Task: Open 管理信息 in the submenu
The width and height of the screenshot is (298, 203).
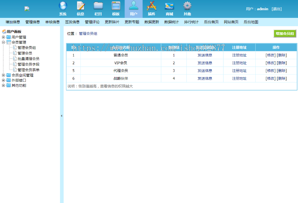Action: (x=32, y=22)
